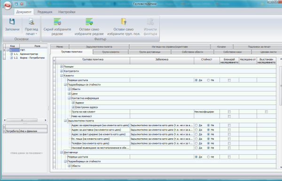Click the Групова политика column header
Viewport: 282px width, 181px height.
tap(93, 60)
